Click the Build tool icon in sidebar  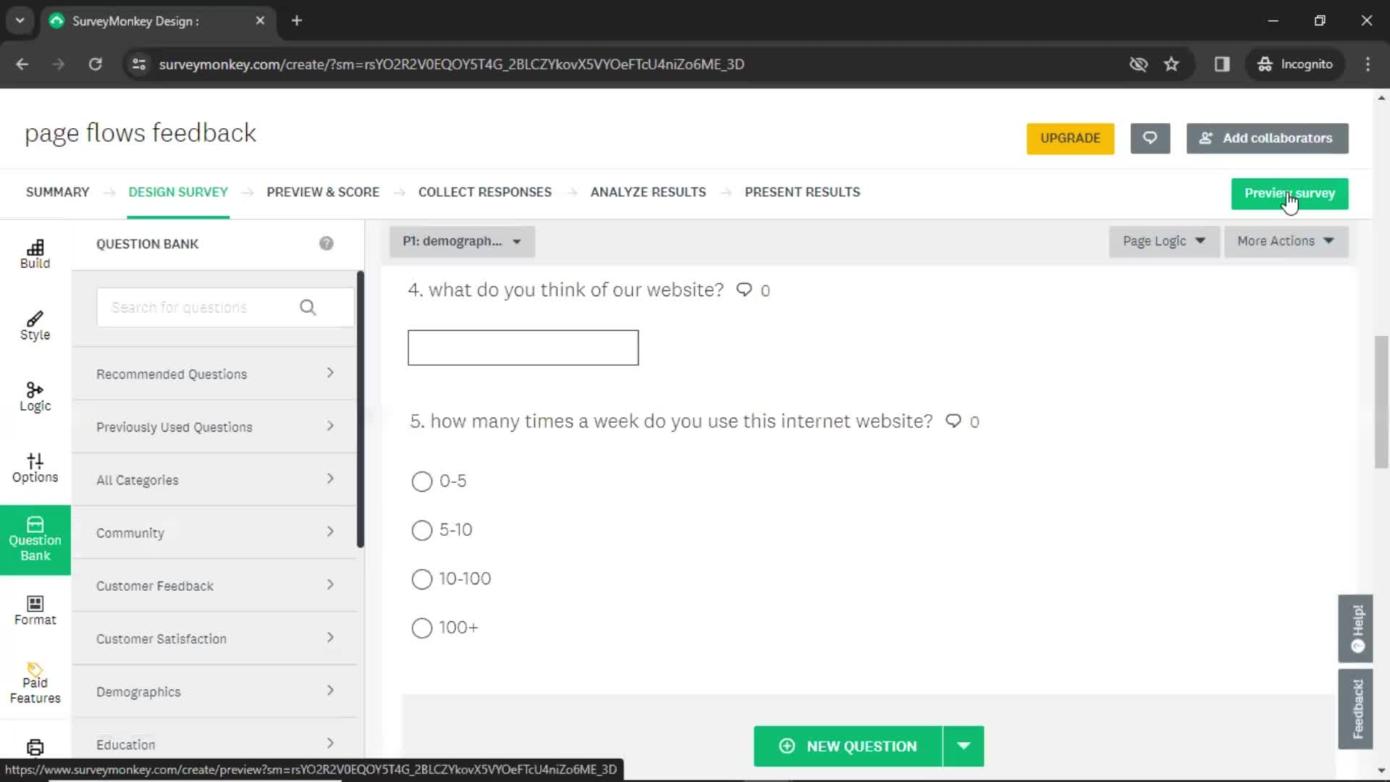[35, 253]
